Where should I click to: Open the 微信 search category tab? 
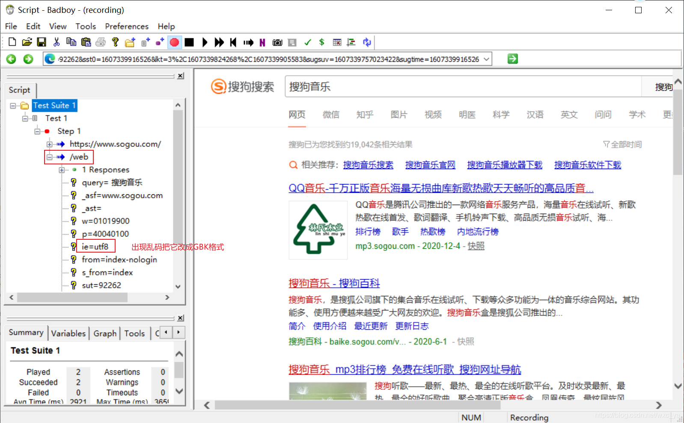[x=331, y=115]
